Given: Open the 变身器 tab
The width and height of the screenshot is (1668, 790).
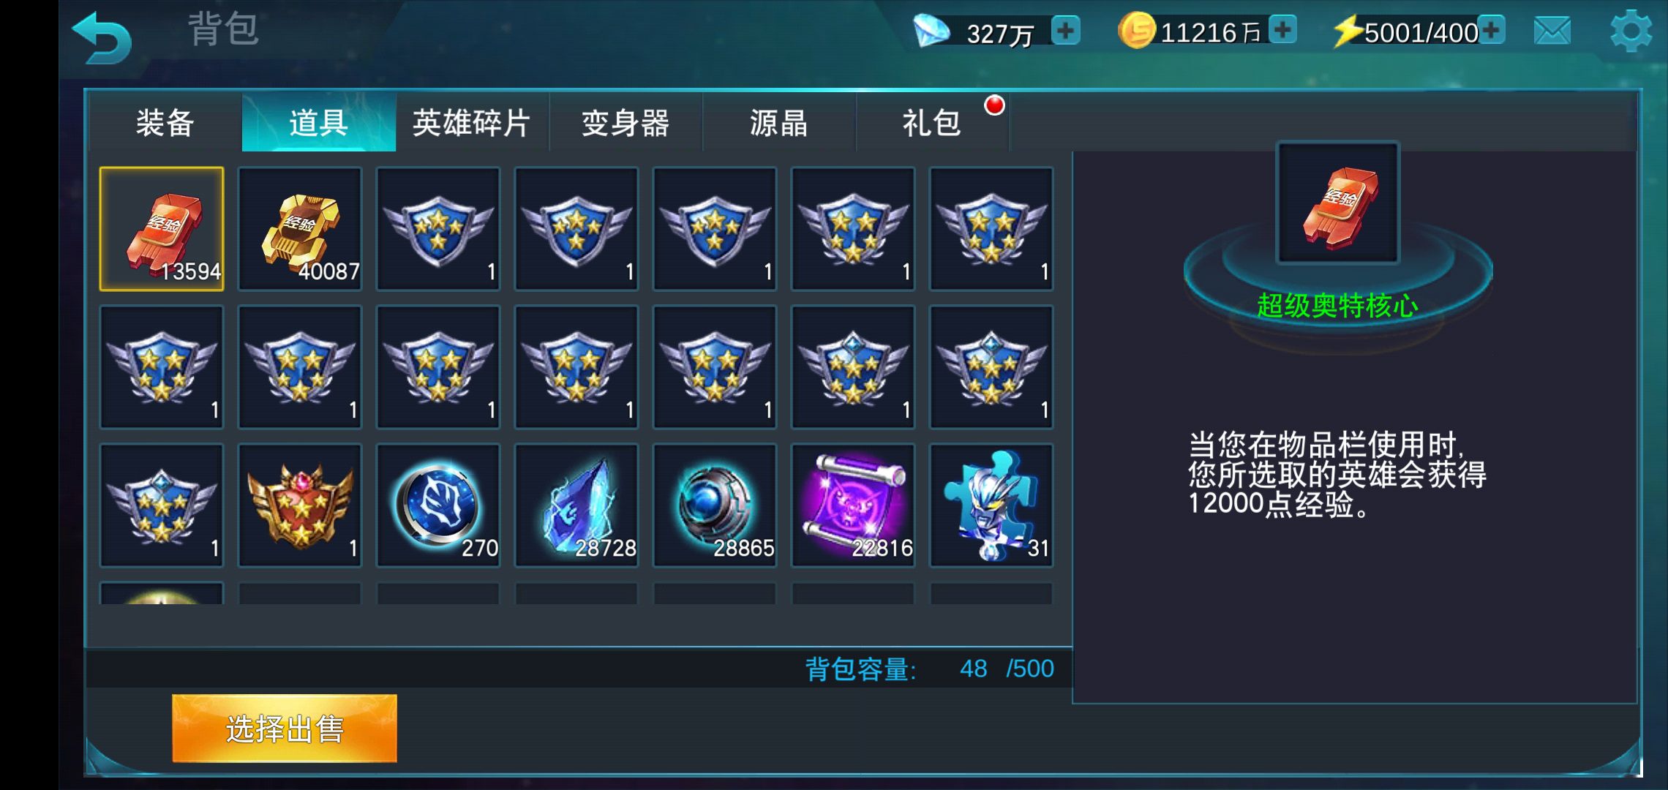Looking at the screenshot, I should [x=625, y=122].
